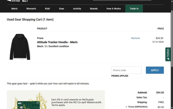The height and width of the screenshot is (109, 173).
Task: Click the Prana brand name
Action: click(40, 38)
